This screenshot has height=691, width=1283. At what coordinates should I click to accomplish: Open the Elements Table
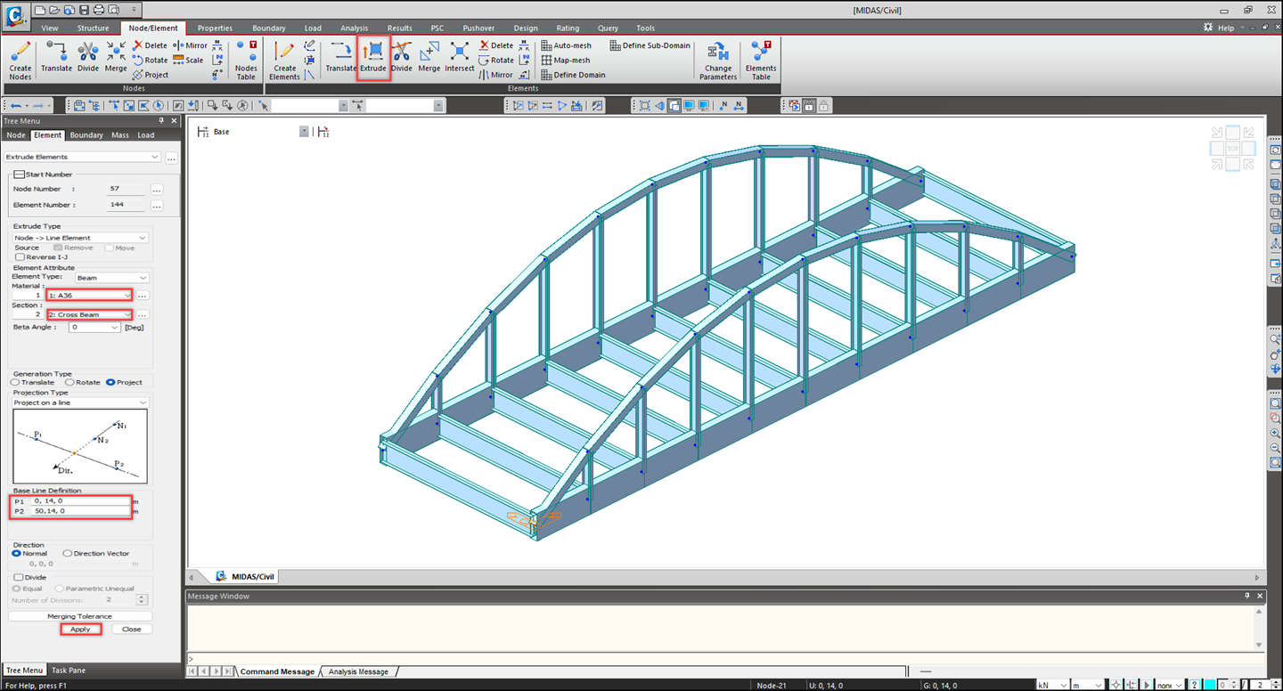tap(761, 60)
